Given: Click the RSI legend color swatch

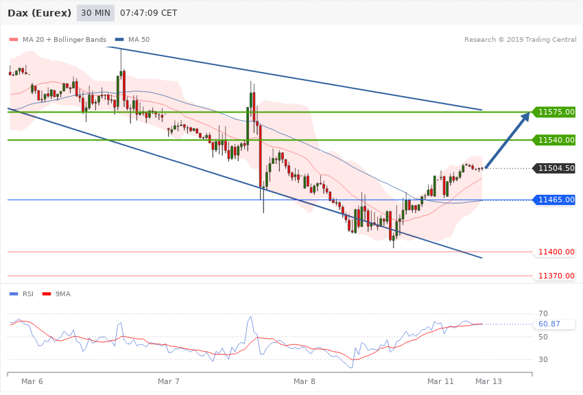Looking at the screenshot, I should (x=14, y=294).
